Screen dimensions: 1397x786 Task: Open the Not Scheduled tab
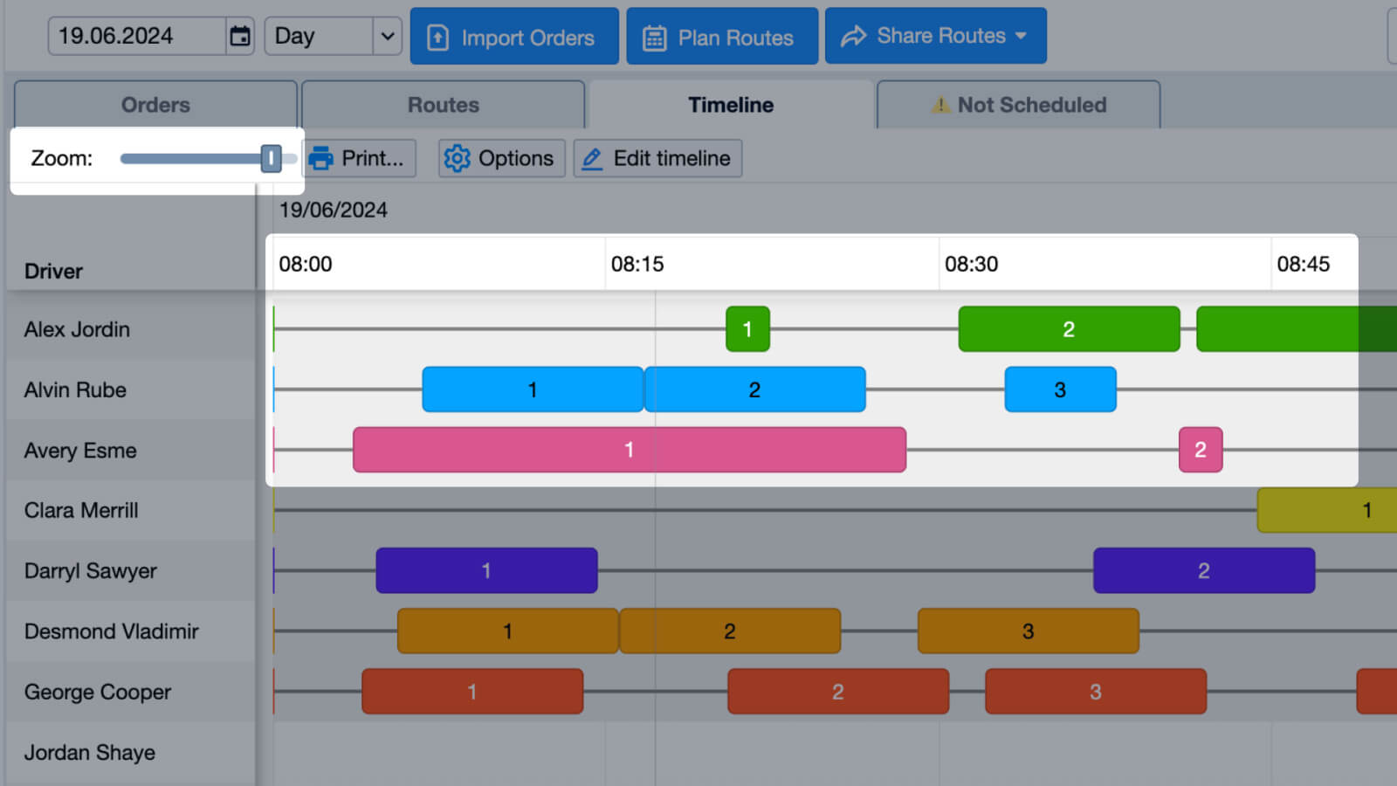(x=1018, y=105)
